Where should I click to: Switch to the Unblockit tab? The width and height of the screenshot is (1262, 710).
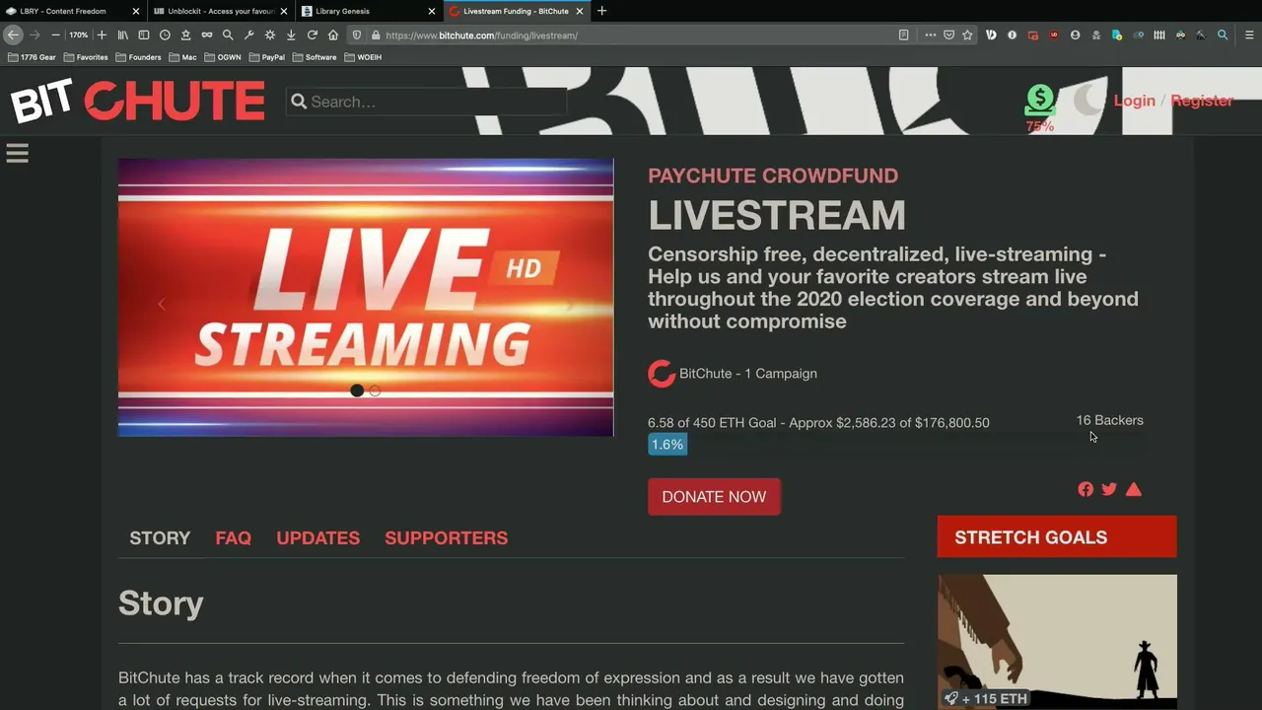(221, 11)
